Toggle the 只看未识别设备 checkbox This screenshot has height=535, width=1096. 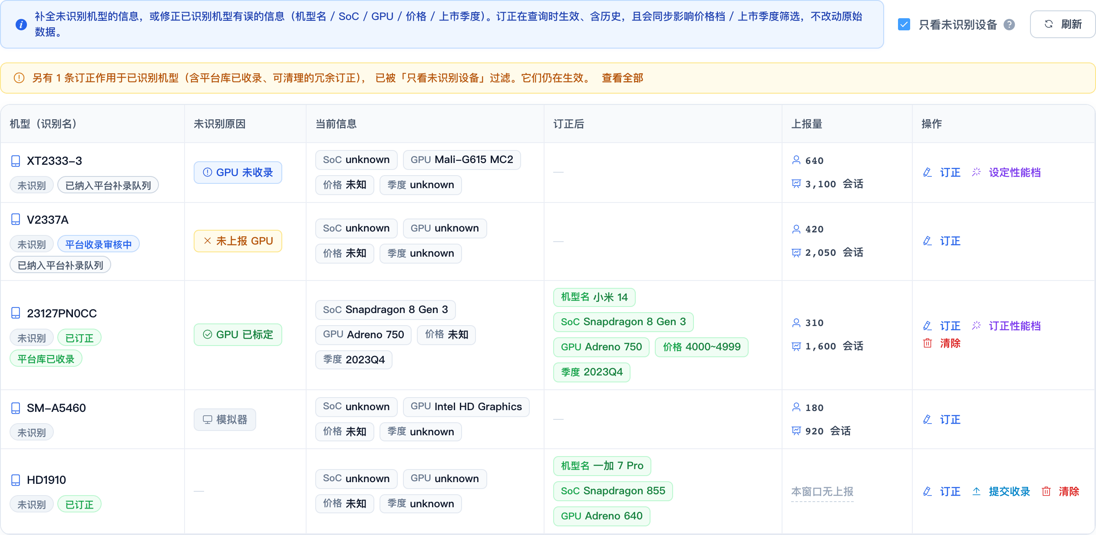904,24
